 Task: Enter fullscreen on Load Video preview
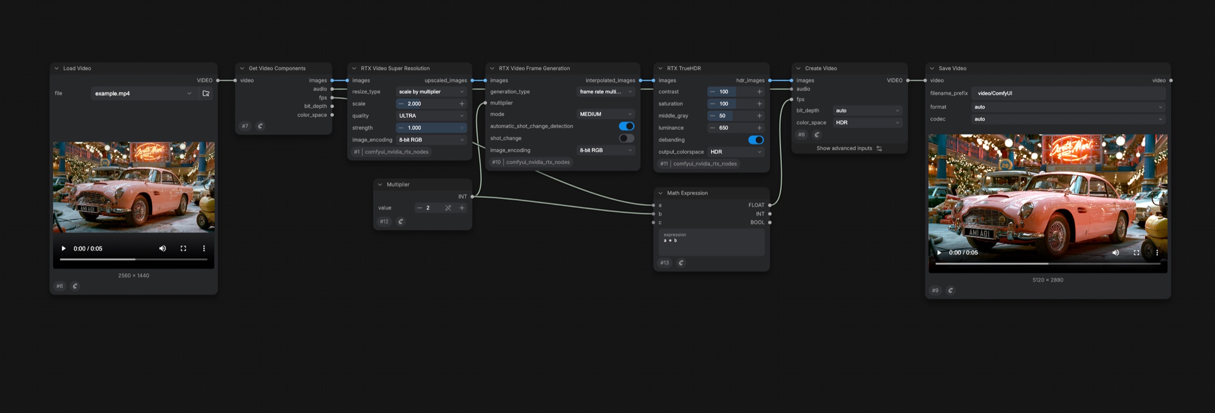point(183,248)
